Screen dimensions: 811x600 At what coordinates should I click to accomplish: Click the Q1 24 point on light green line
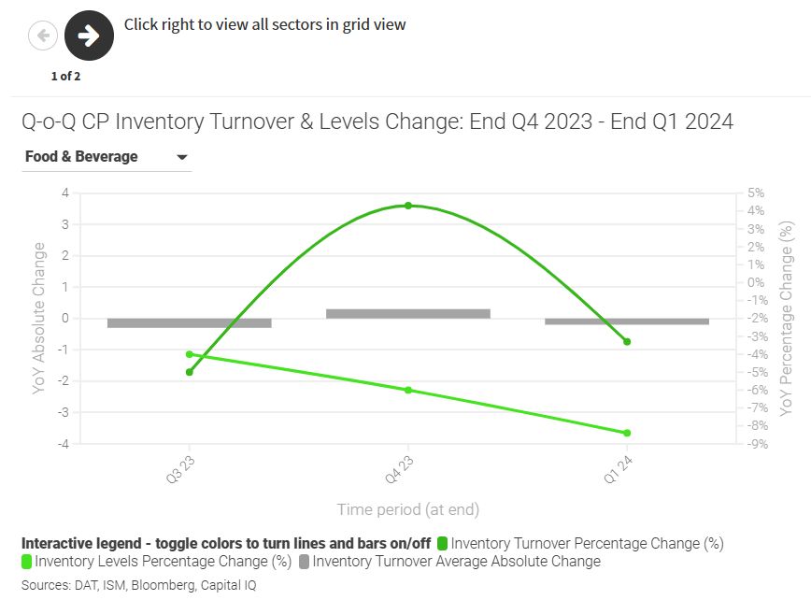(x=627, y=433)
